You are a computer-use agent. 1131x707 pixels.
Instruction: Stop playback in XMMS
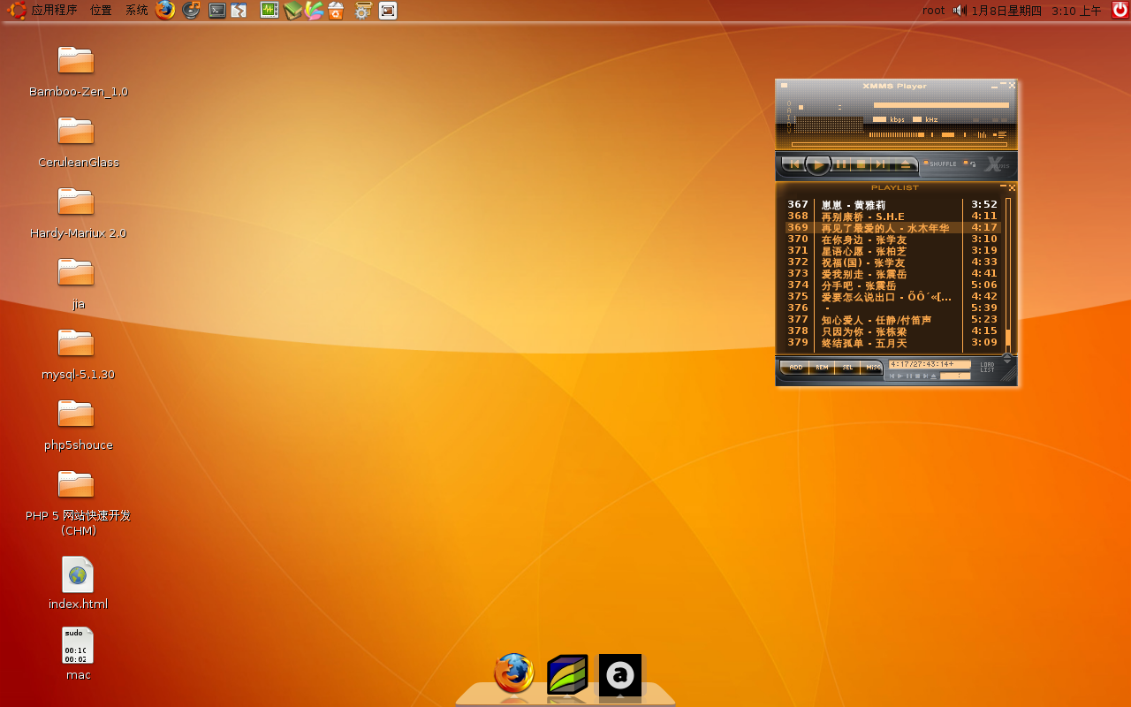(x=861, y=163)
